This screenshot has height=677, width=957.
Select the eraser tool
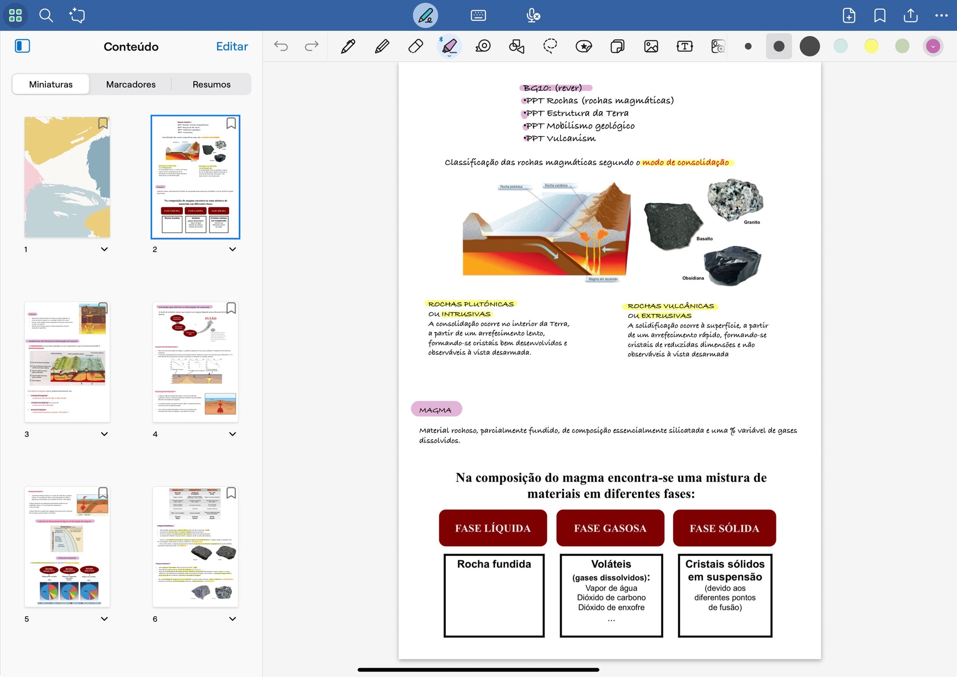(416, 46)
